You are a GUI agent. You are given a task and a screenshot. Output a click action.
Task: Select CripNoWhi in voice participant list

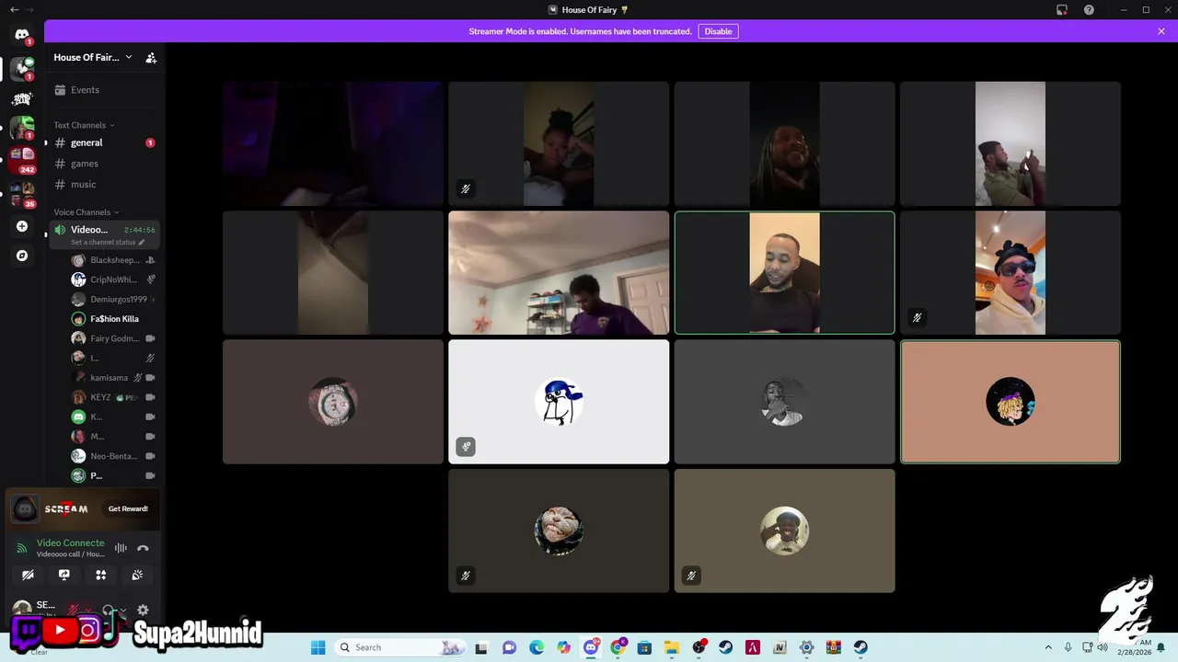(113, 280)
